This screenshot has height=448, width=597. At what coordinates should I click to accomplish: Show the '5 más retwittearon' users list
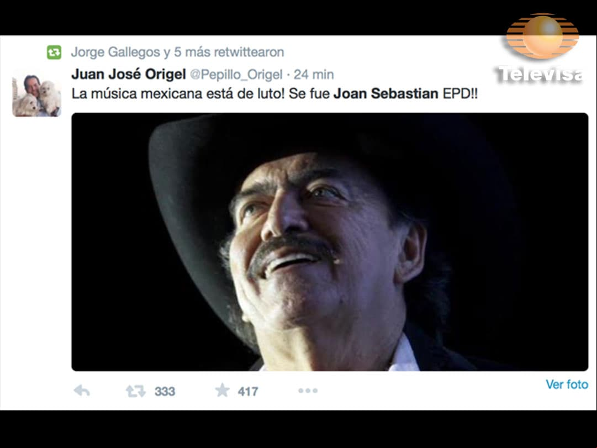tap(229, 52)
